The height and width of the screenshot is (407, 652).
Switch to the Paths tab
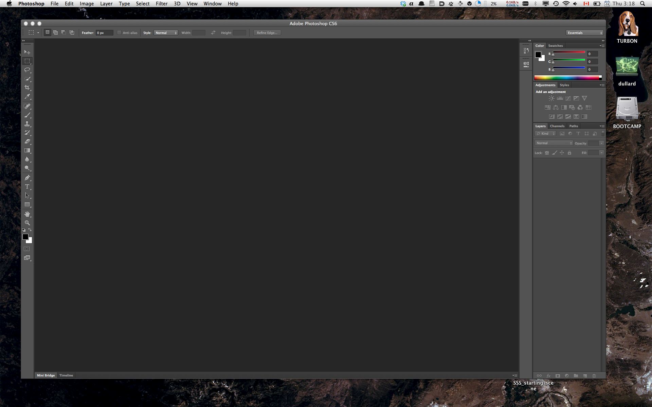[574, 126]
